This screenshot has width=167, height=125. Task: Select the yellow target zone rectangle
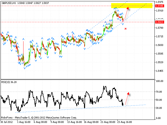point(132,5)
